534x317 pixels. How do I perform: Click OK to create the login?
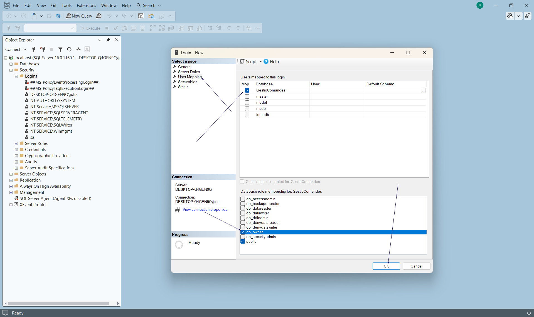(386, 266)
